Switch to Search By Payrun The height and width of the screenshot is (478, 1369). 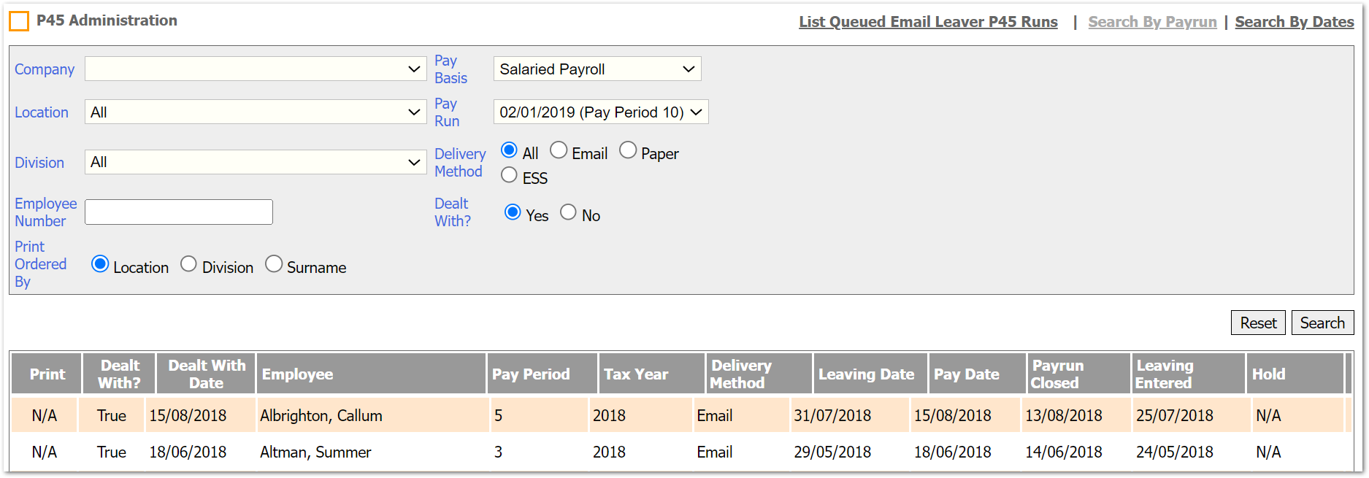1152,22
